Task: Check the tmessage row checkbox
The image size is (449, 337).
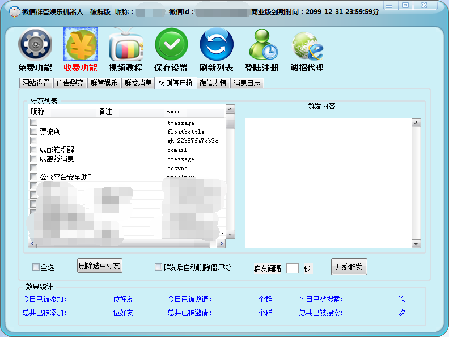Action: click(x=34, y=123)
